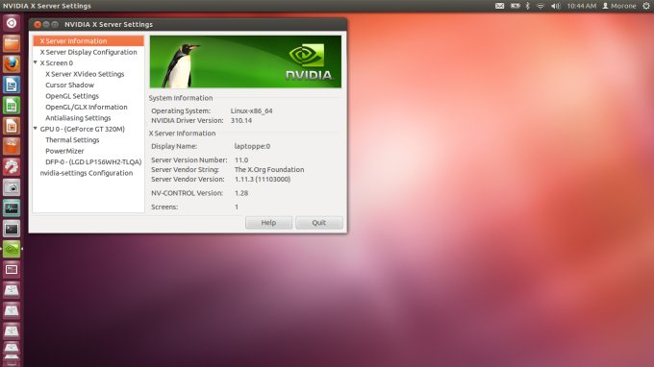
Task: Open the PowerMizer page
Action: point(64,151)
